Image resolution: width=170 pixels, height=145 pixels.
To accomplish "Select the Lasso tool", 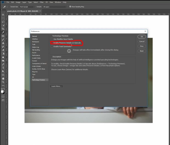I will point(3,22).
